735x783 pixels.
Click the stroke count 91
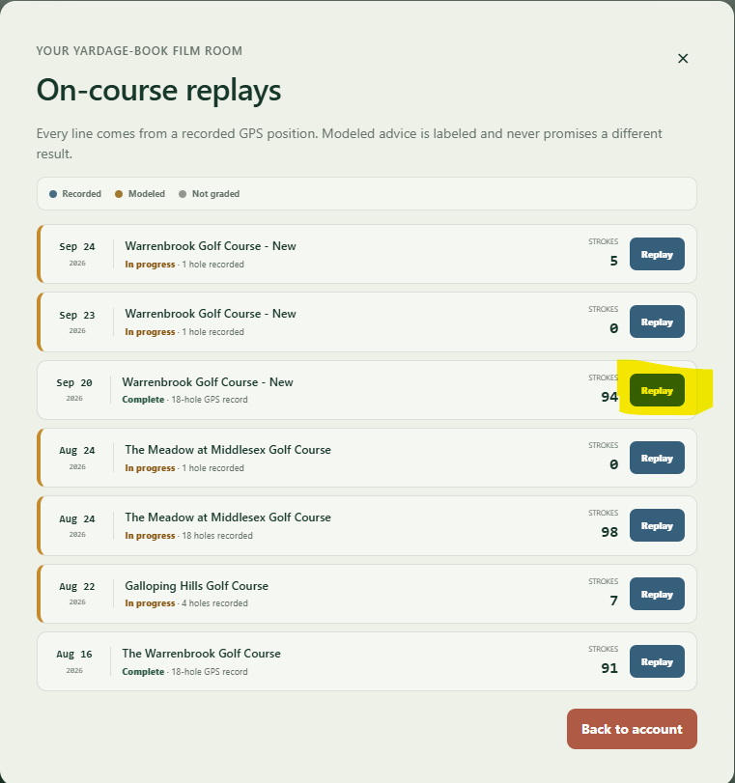[609, 668]
